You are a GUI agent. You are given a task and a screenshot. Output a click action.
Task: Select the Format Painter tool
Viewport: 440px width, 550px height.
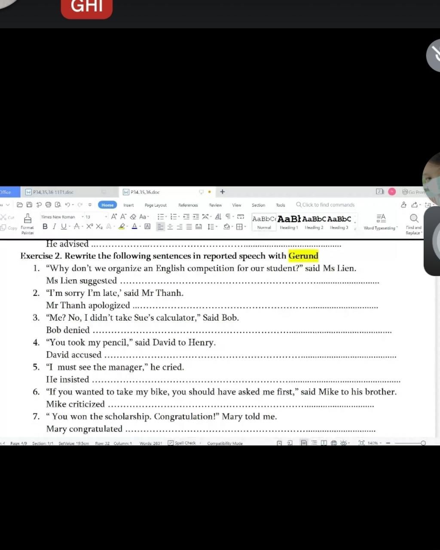[27, 224]
